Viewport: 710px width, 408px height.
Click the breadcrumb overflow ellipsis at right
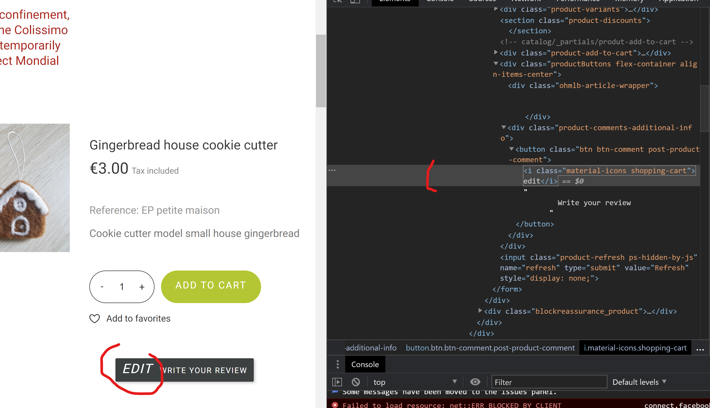click(x=700, y=348)
